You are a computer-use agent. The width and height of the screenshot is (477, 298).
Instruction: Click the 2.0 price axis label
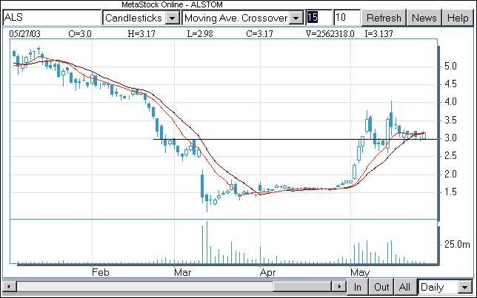click(450, 174)
